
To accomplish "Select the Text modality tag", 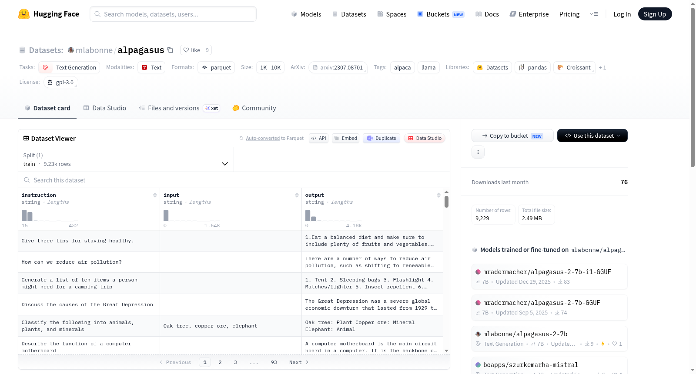I will [151, 67].
